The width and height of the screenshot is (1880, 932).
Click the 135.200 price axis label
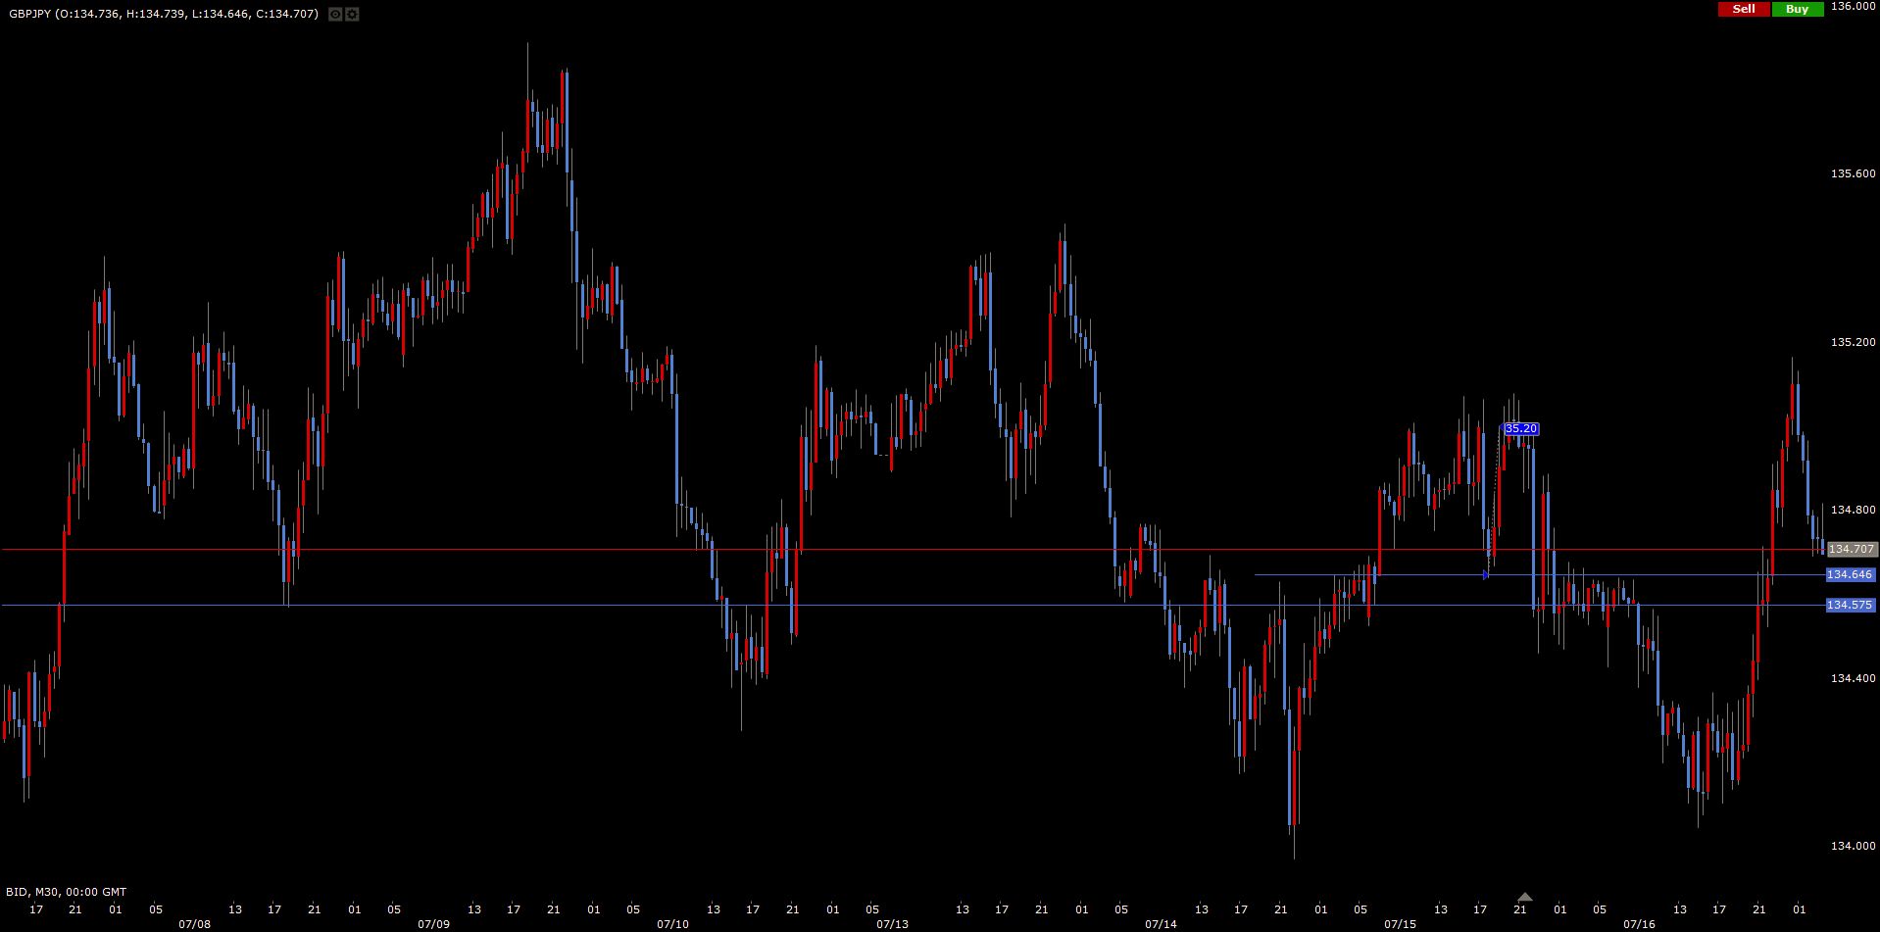point(1853,342)
